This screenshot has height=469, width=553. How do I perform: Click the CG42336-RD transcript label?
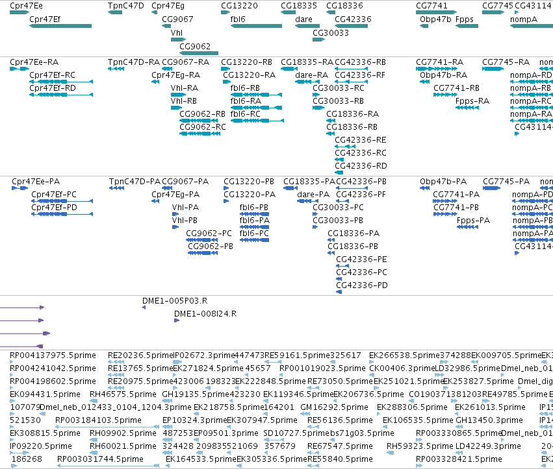point(361,166)
